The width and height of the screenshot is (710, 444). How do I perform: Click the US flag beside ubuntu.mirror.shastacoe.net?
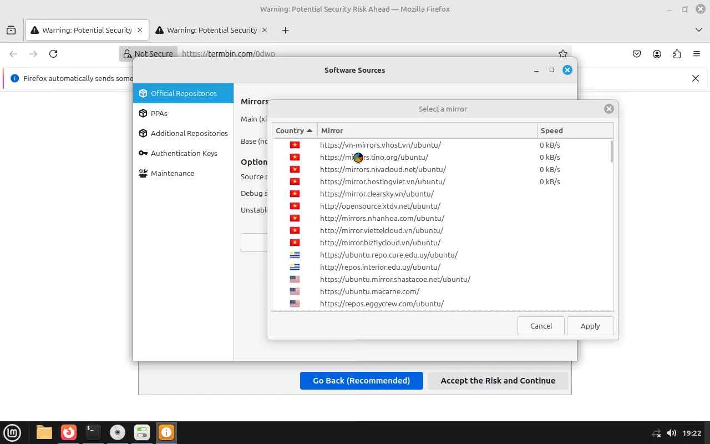pyautogui.click(x=295, y=279)
